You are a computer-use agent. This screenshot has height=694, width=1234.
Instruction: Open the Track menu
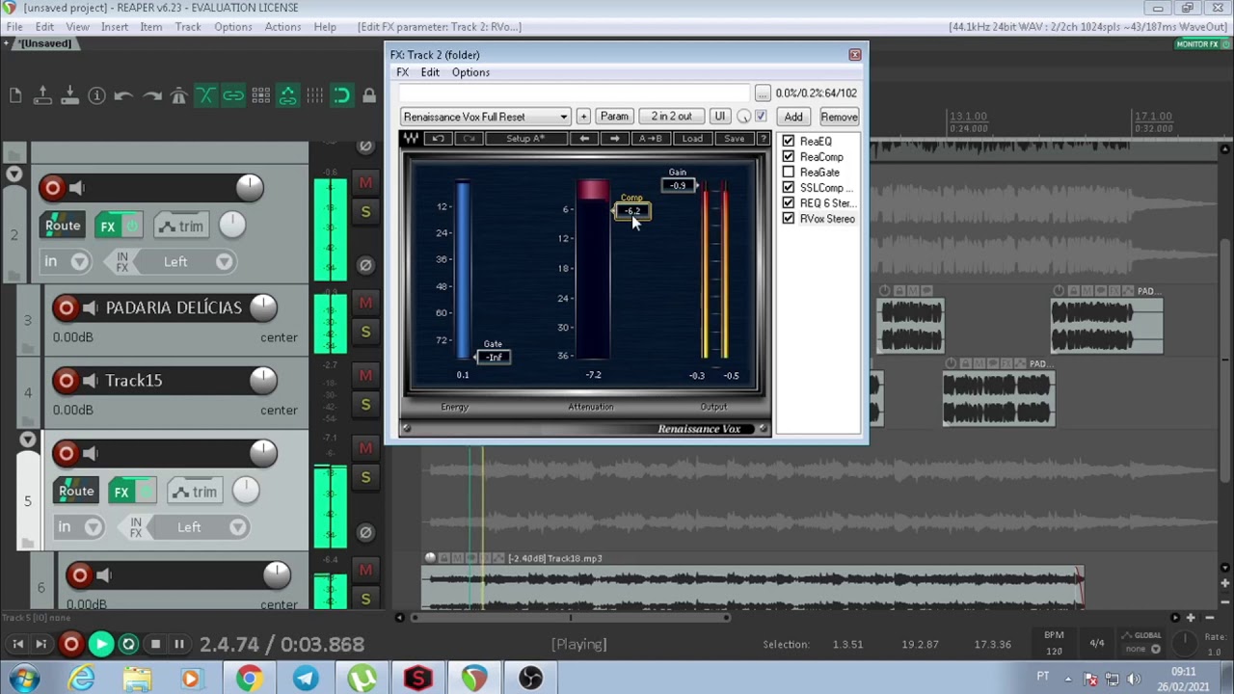point(188,27)
